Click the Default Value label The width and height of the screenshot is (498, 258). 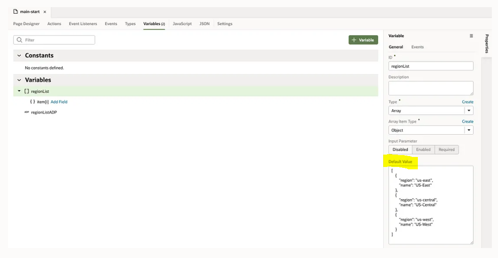400,162
